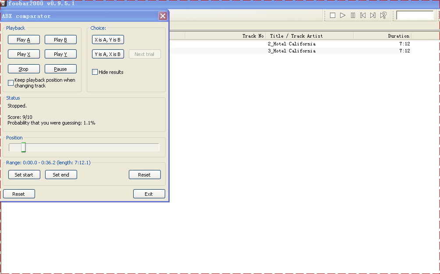Click the Duration column header
440x274 pixels.
[383, 36]
